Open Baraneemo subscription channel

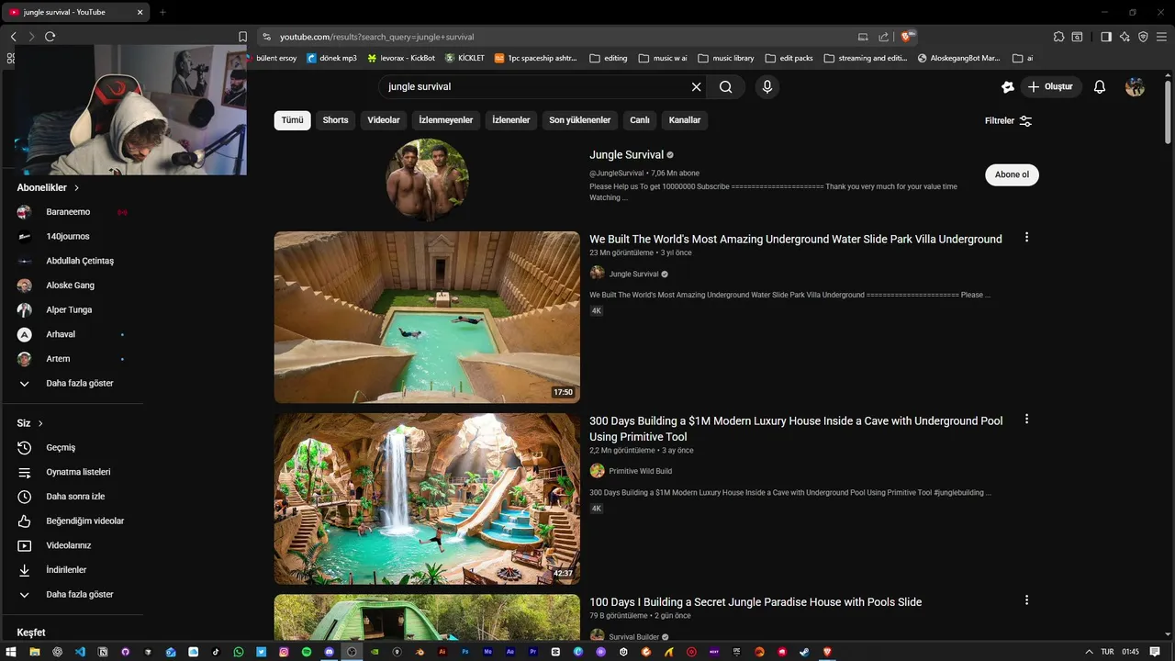tap(68, 212)
